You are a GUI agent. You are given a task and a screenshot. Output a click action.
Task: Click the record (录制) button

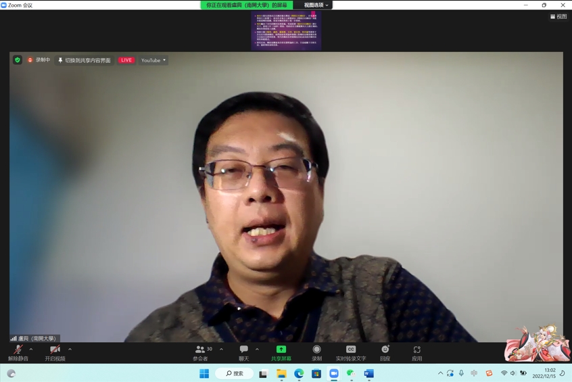pos(316,352)
